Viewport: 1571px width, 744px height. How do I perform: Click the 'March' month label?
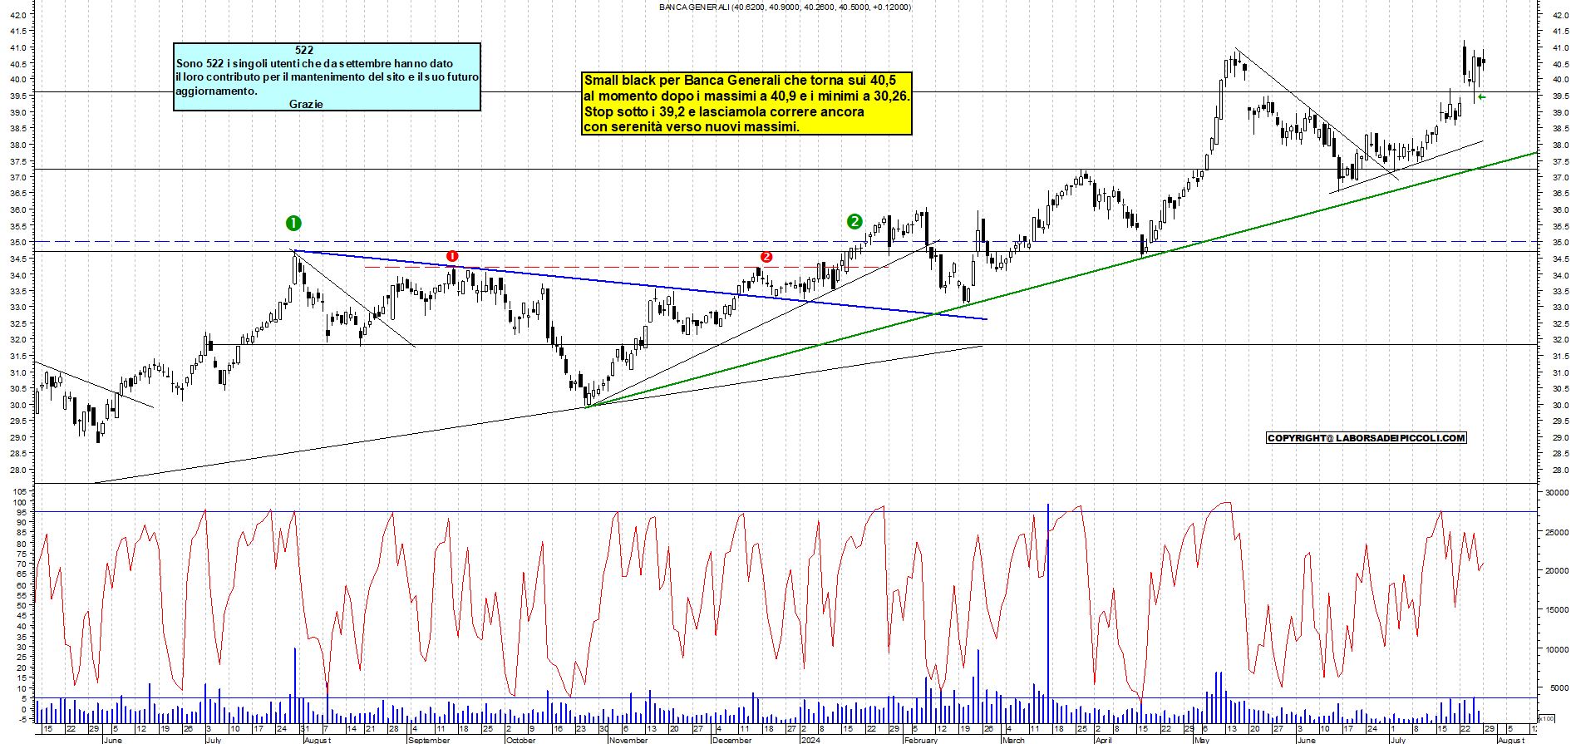tap(1014, 740)
